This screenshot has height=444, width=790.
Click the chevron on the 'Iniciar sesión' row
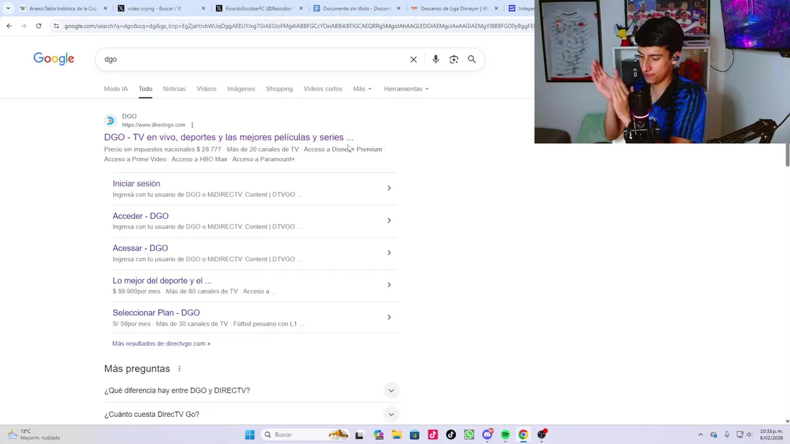coord(389,188)
